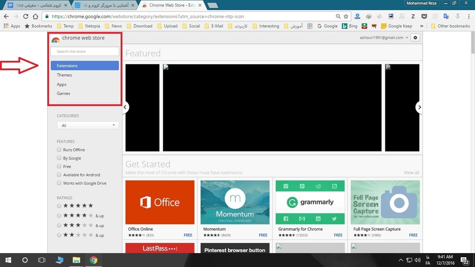
Task: Click the Google Translate extension icon
Action: [446, 16]
